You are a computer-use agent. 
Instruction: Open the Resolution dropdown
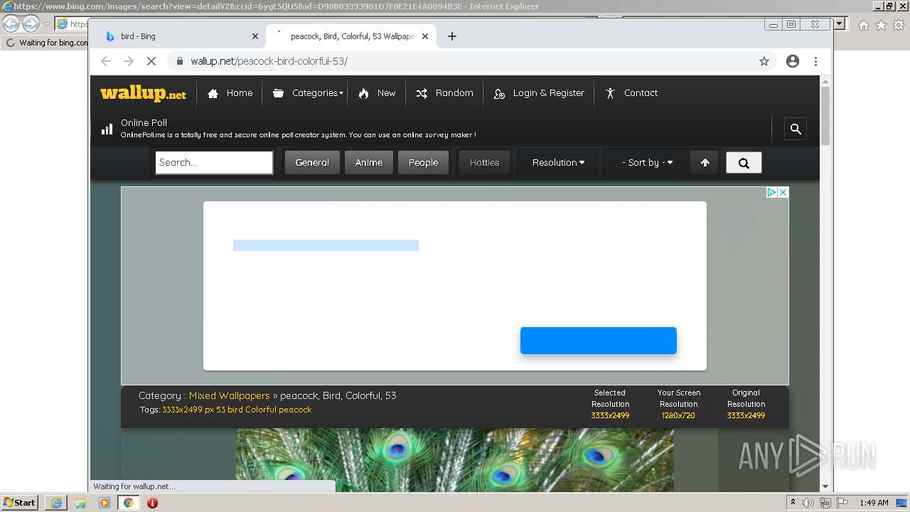point(559,162)
